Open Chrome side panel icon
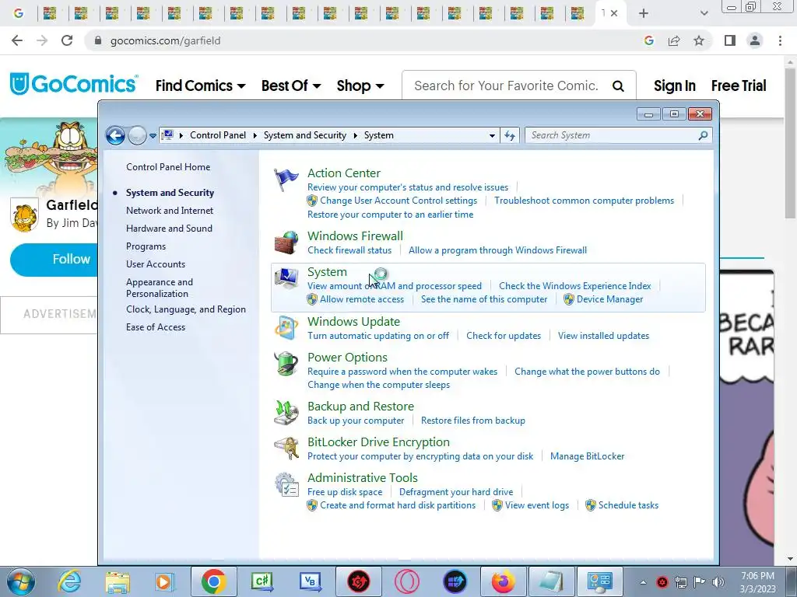The image size is (797, 597). (730, 40)
